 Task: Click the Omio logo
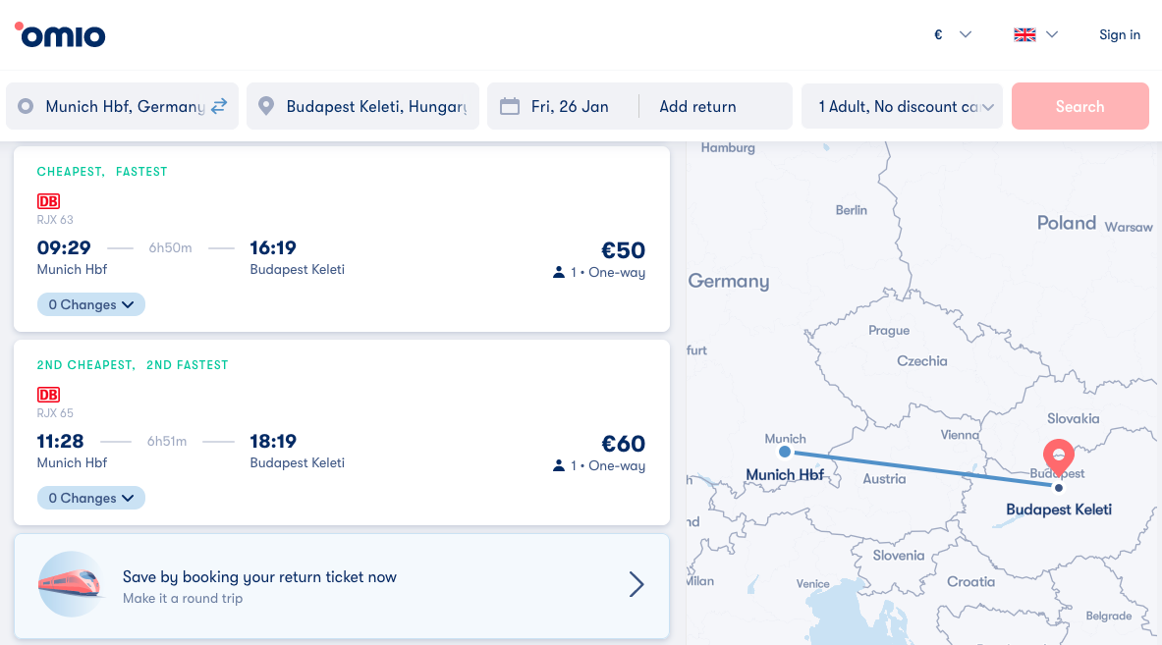pyautogui.click(x=60, y=35)
